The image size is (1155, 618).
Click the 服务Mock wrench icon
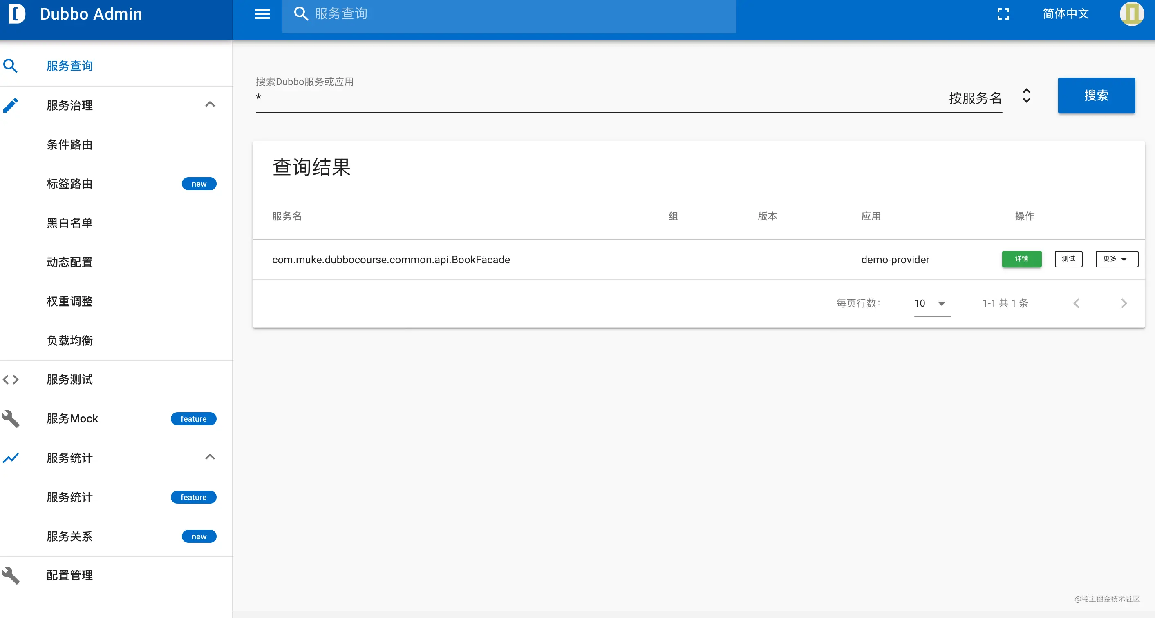11,419
